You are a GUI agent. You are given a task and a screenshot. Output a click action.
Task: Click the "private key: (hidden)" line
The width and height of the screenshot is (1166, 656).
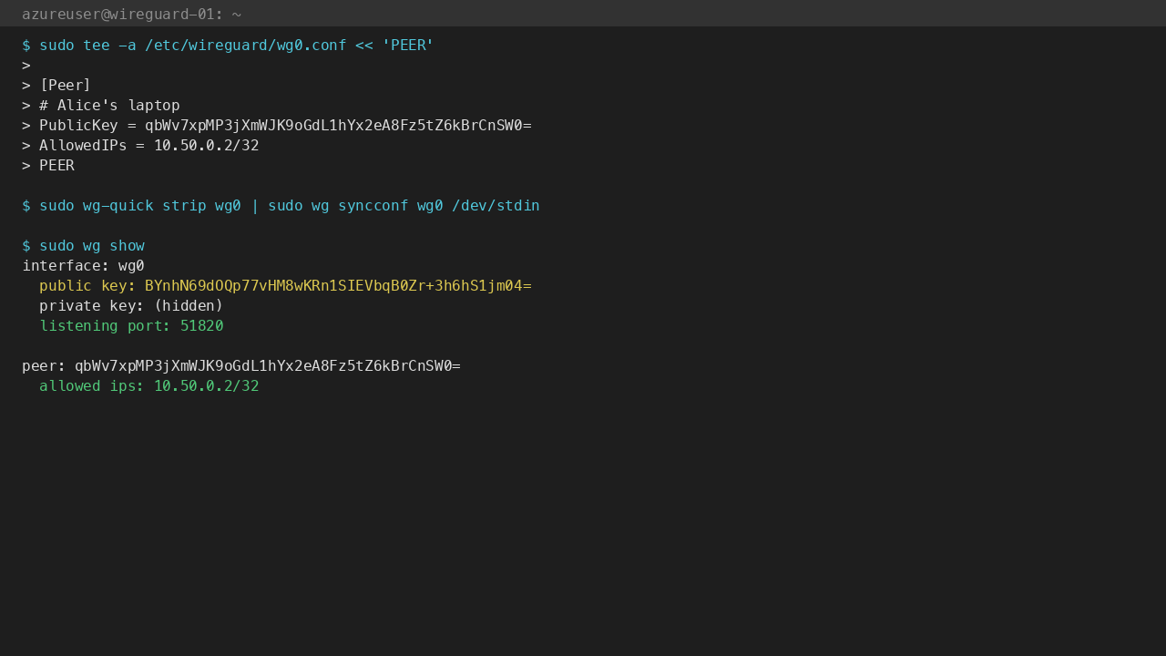pyautogui.click(x=131, y=306)
